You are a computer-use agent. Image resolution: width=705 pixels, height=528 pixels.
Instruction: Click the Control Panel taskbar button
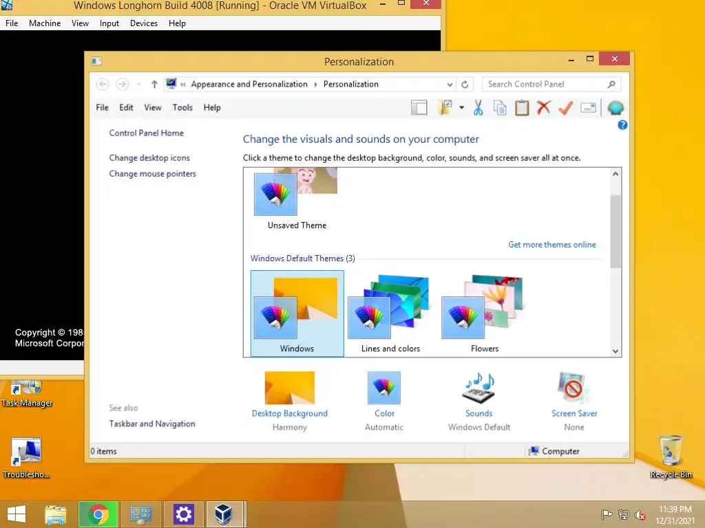(x=140, y=514)
